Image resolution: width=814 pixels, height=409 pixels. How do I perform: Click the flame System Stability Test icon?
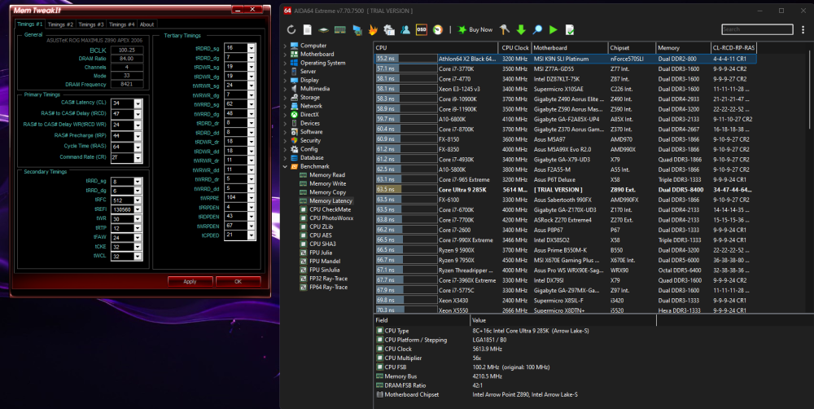pos(373,29)
